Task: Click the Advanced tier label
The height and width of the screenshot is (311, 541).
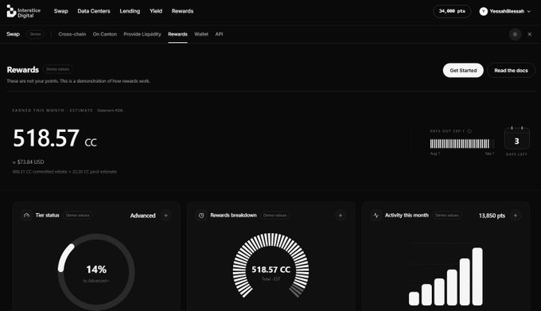Action: tap(143, 216)
